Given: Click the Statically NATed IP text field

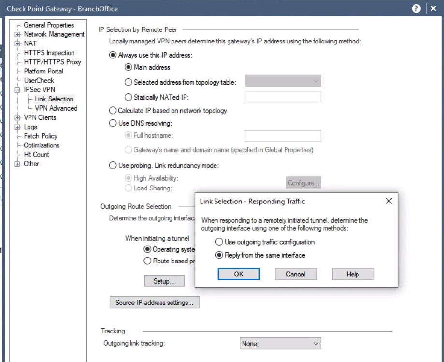Looking at the screenshot, I should [283, 97].
